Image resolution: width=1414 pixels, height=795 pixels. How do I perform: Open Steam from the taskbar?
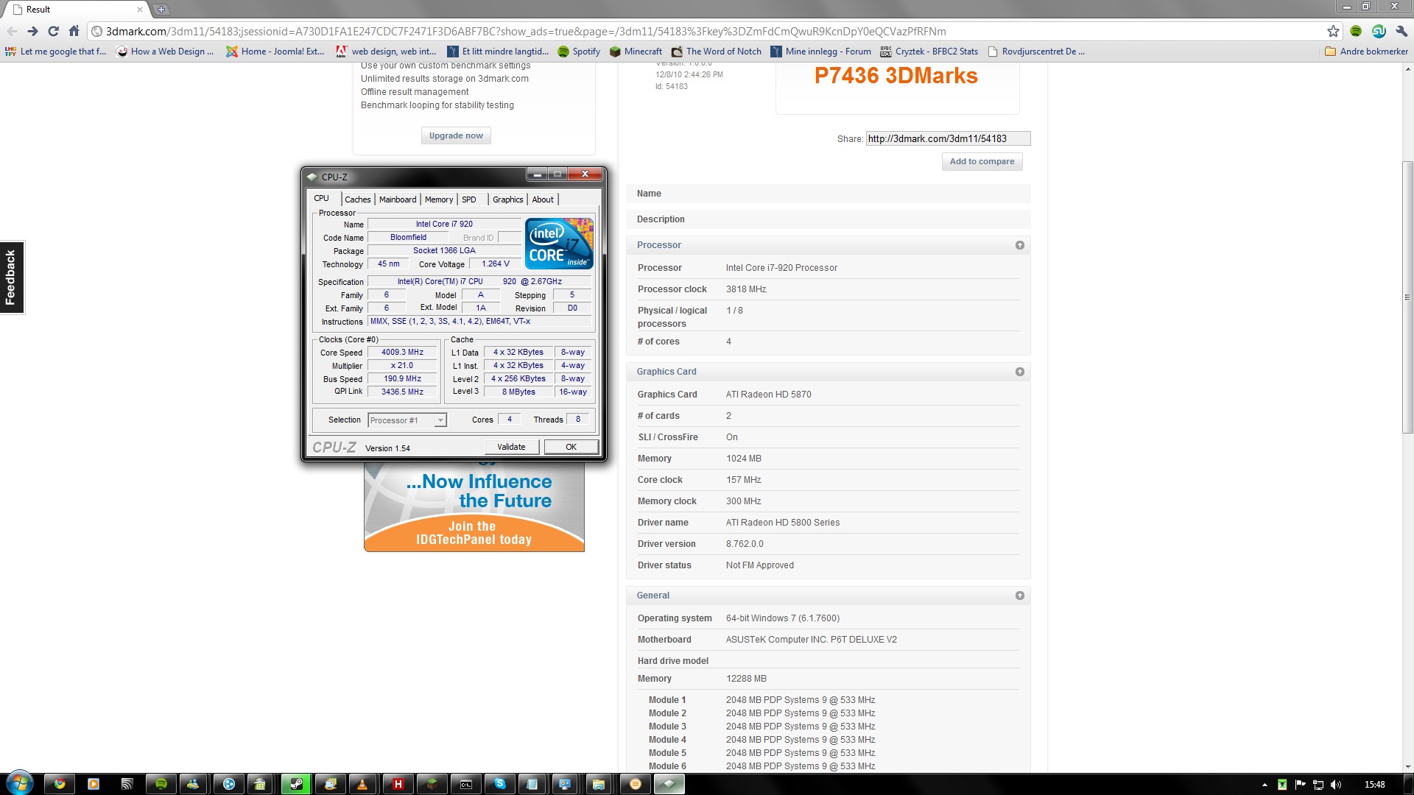point(296,784)
